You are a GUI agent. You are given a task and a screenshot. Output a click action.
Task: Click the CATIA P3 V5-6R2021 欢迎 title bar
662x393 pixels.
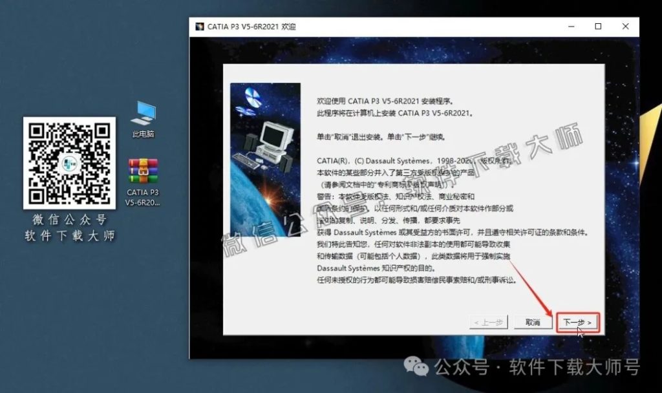pos(388,27)
